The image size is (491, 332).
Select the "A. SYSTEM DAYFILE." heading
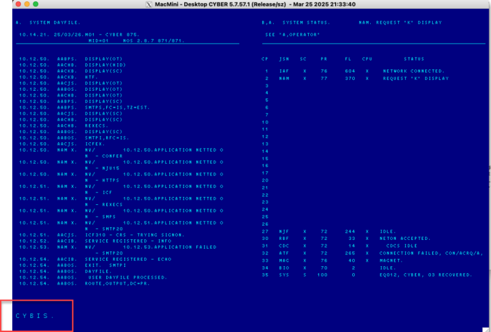tap(48, 23)
